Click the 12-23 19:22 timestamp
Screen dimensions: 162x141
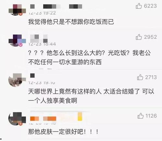(42, 13)
